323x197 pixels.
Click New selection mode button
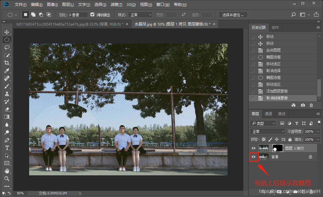(x=26, y=15)
